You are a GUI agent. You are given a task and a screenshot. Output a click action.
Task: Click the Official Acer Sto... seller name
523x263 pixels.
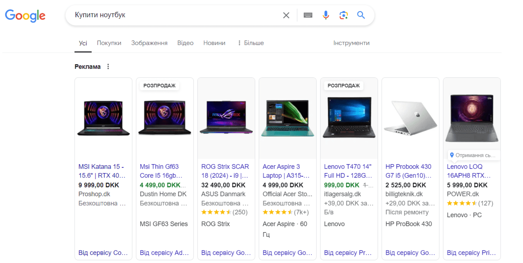[x=287, y=194]
